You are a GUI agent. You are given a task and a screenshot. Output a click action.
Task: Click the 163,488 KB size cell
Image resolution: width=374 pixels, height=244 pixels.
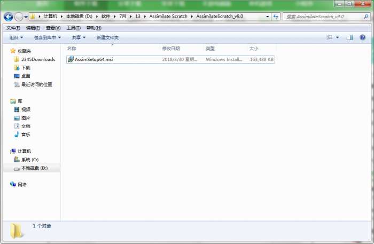[x=262, y=59]
